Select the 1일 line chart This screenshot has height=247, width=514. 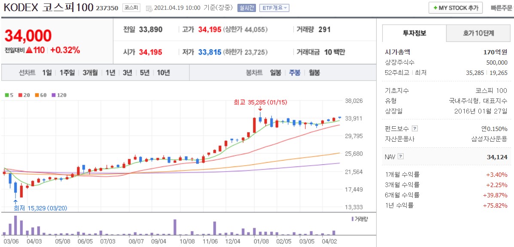coord(47,72)
